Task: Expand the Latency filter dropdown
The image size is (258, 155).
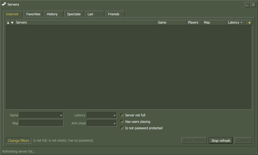Action: pyautogui.click(x=102, y=115)
